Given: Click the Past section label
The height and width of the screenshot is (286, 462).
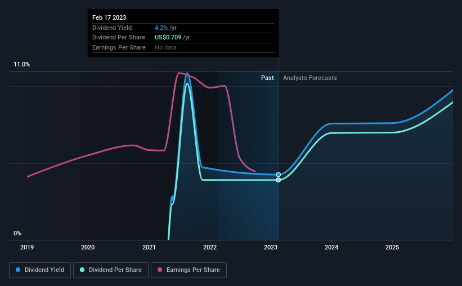Looking at the screenshot, I should click(x=267, y=78).
